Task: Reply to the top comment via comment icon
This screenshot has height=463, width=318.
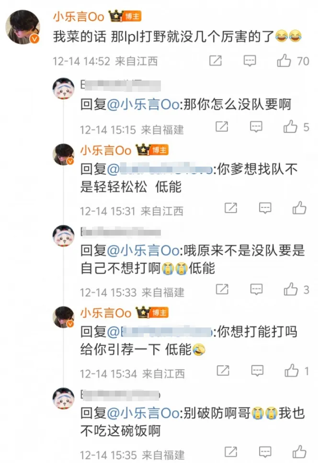Action: coord(250,61)
